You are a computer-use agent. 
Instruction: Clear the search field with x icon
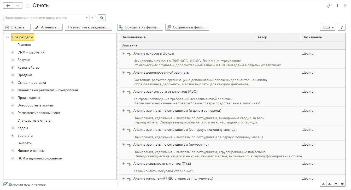tap(92, 18)
